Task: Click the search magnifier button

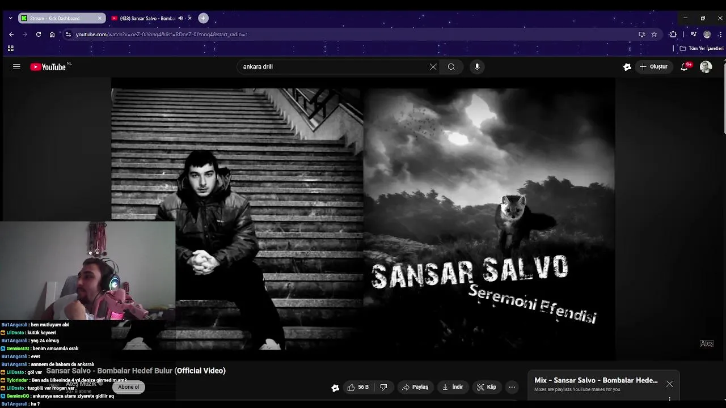Action: click(x=451, y=67)
